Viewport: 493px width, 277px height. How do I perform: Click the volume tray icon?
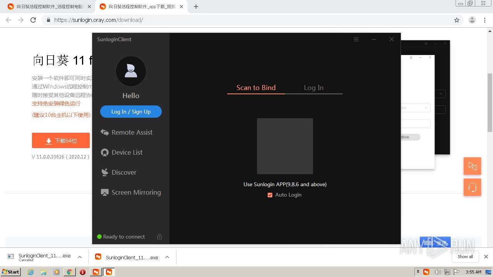click(437, 272)
